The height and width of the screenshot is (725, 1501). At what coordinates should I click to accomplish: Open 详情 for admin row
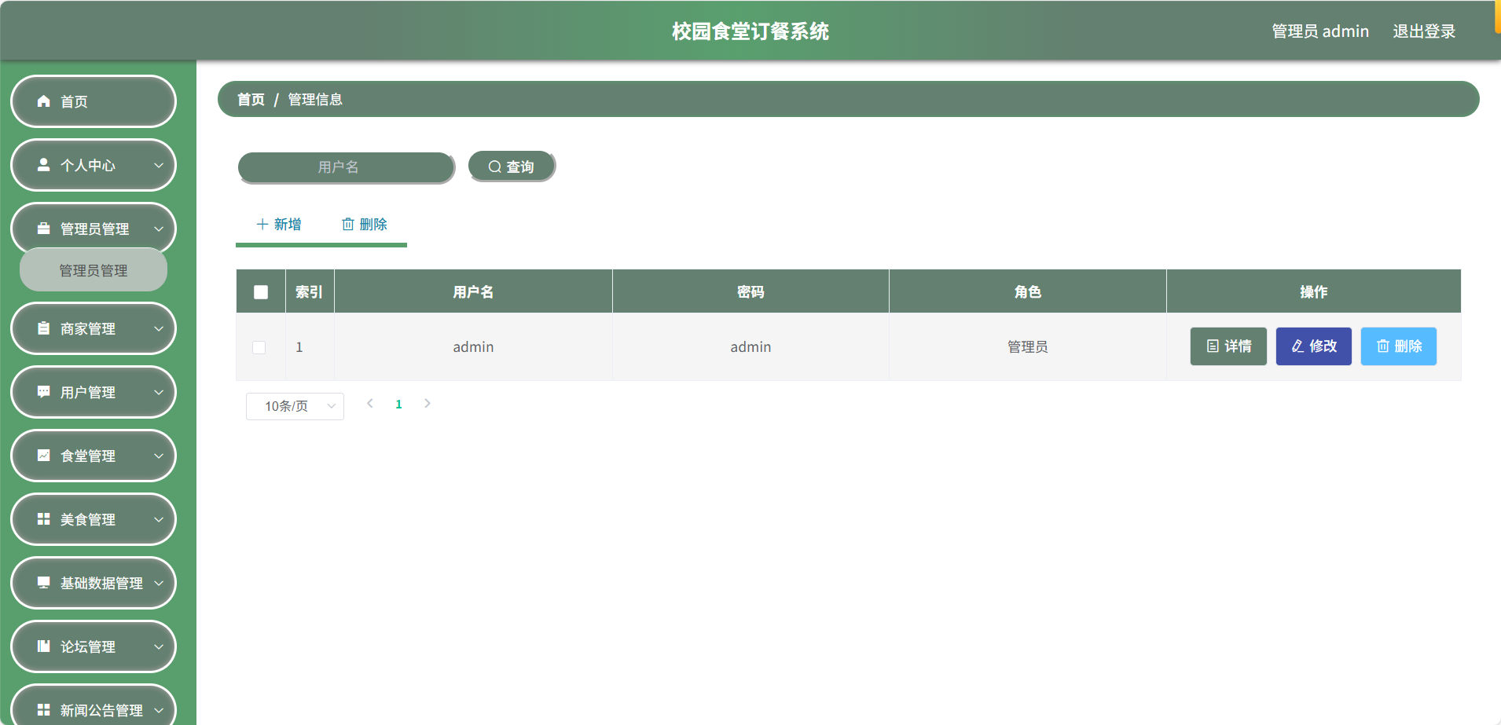[x=1228, y=346]
